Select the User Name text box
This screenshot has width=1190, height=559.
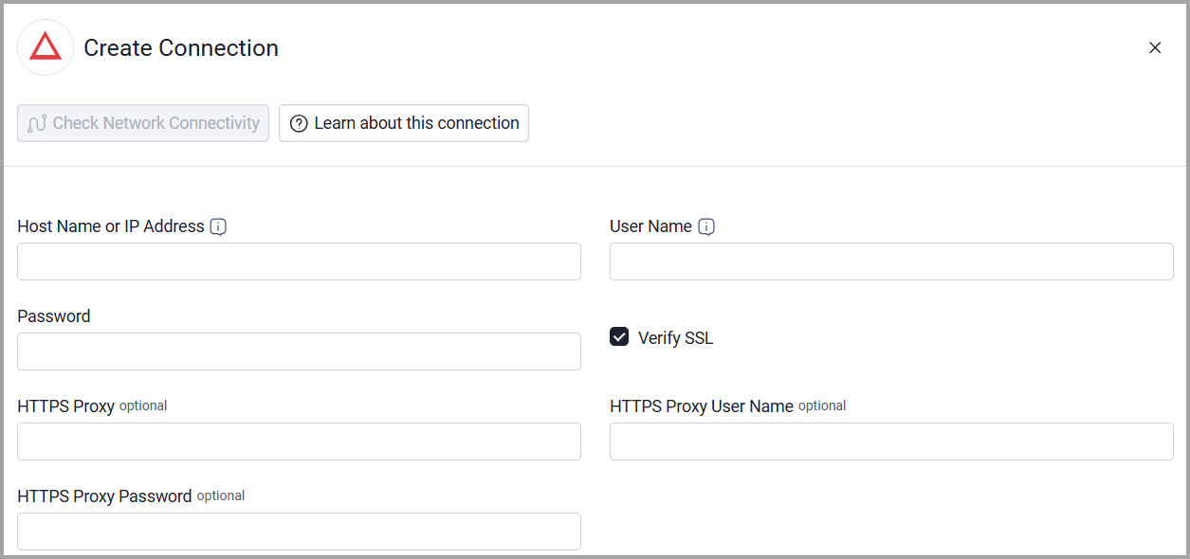pos(891,261)
